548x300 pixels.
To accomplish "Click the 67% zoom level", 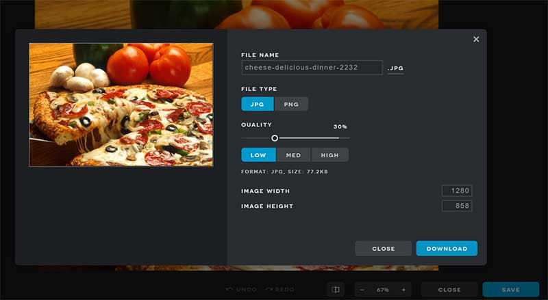I will click(383, 290).
